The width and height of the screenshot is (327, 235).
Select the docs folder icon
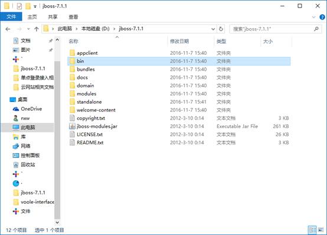click(72, 77)
